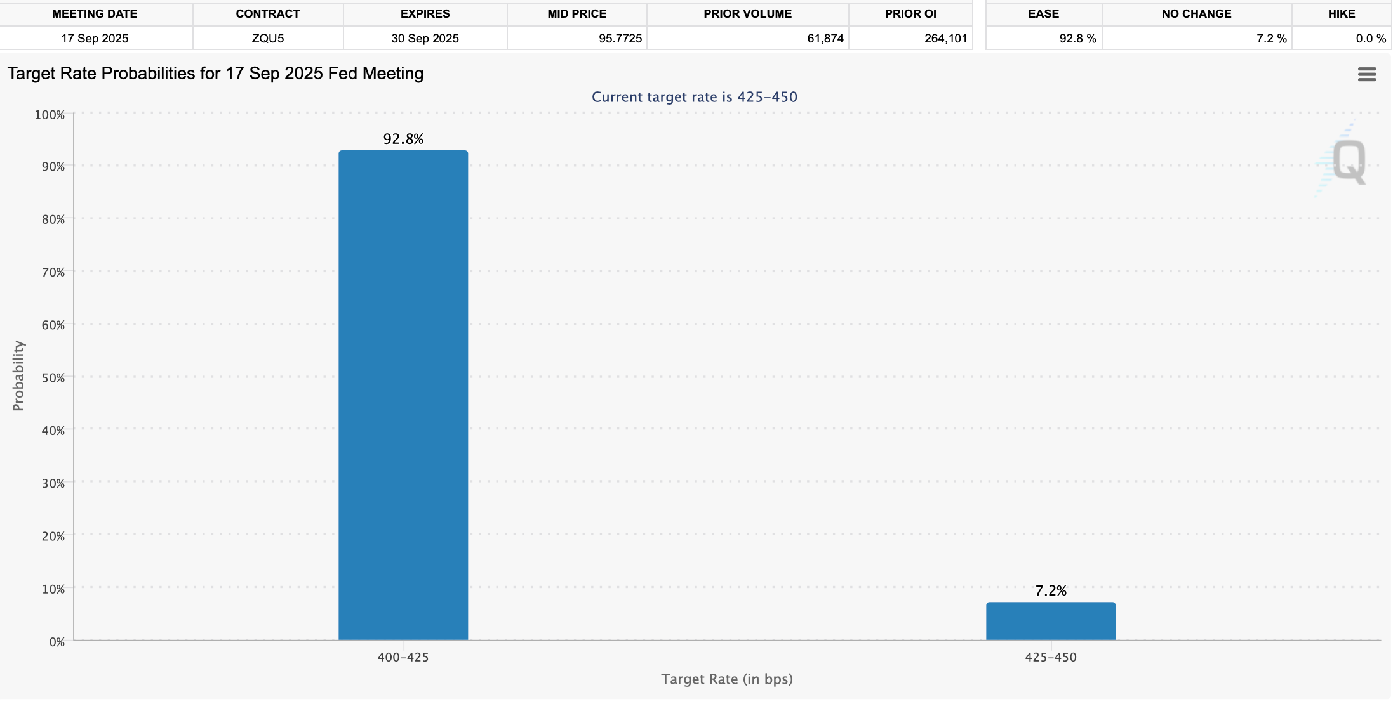Select the MEETING DATE column header
Image resolution: width=1393 pixels, height=704 pixels.
coord(95,14)
